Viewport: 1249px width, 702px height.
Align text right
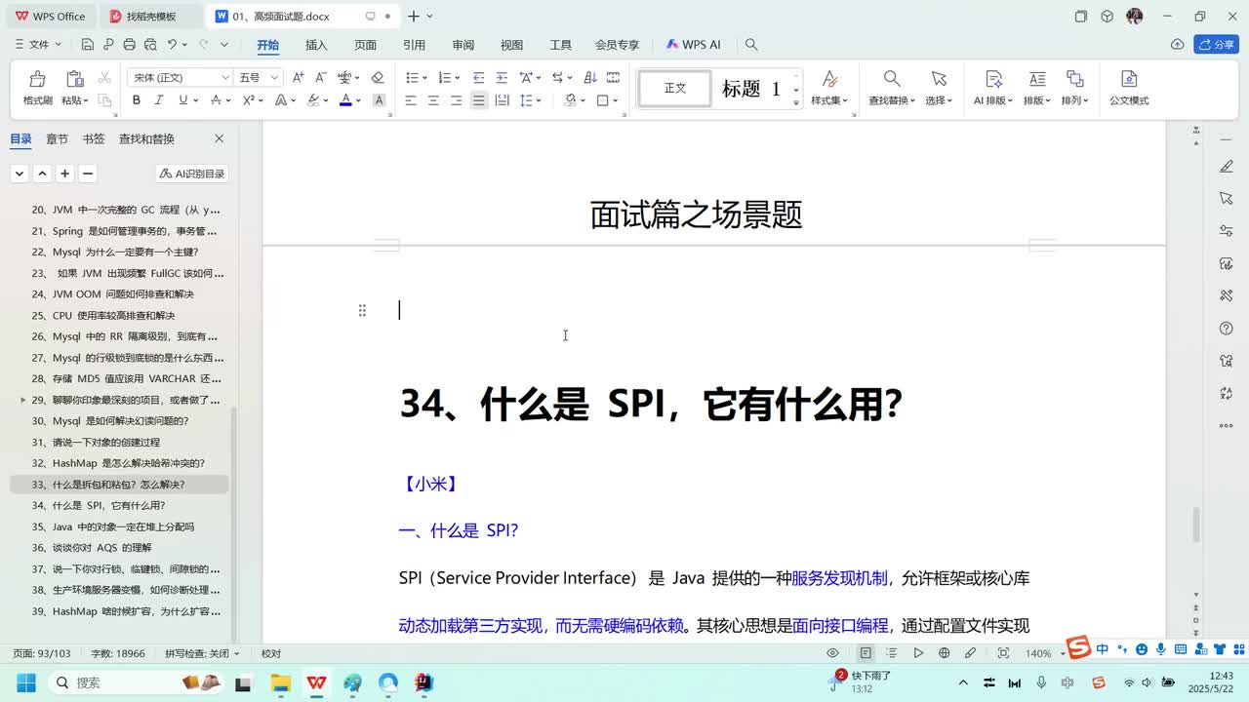tap(456, 100)
